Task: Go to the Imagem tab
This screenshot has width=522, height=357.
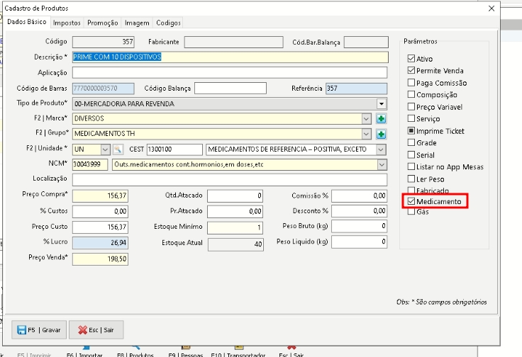Action: tap(137, 23)
